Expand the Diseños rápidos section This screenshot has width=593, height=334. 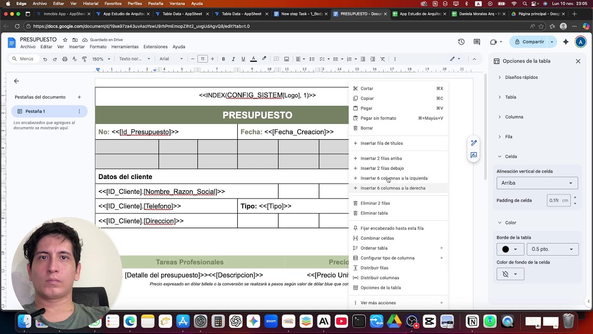pyautogui.click(x=517, y=77)
